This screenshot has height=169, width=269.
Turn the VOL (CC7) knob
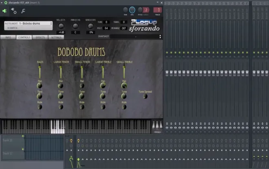click(x=61, y=26)
